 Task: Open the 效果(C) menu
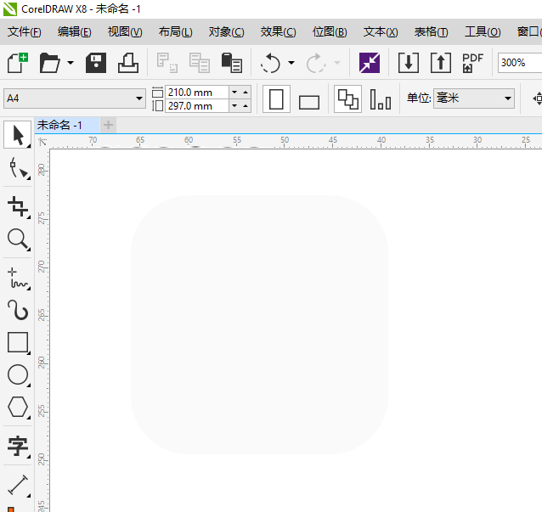tap(278, 32)
